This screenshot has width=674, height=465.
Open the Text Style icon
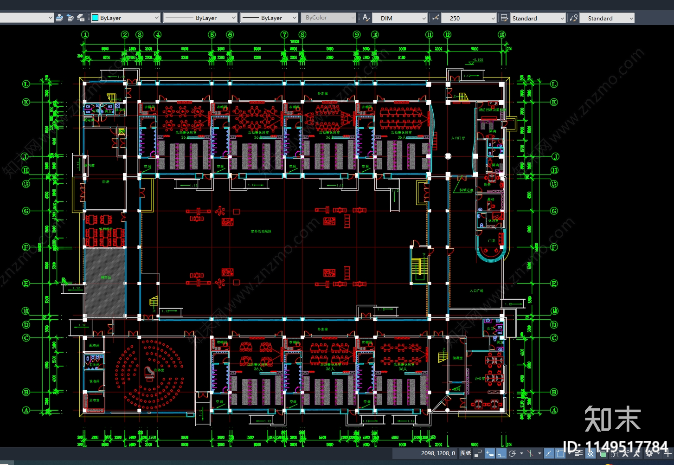coord(366,18)
